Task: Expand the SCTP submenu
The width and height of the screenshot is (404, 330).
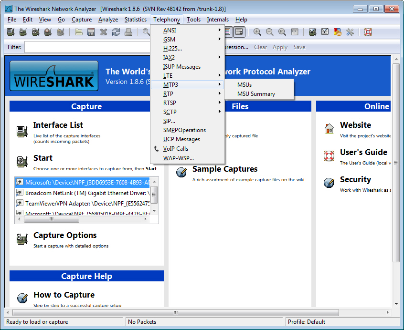Action: [187, 112]
